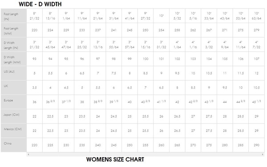Select the Foot Length (IN) row header

(x=14, y=16)
